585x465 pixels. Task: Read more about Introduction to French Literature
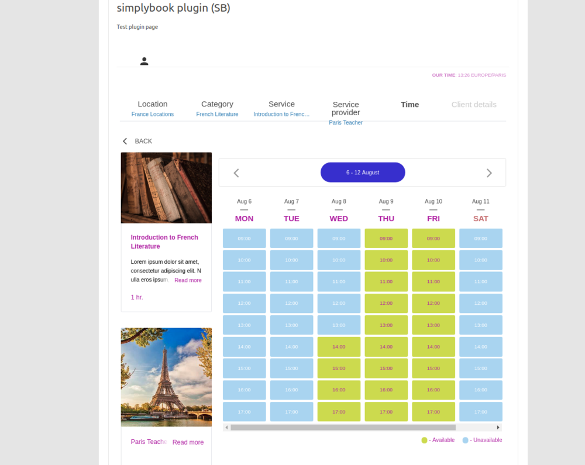(x=188, y=280)
